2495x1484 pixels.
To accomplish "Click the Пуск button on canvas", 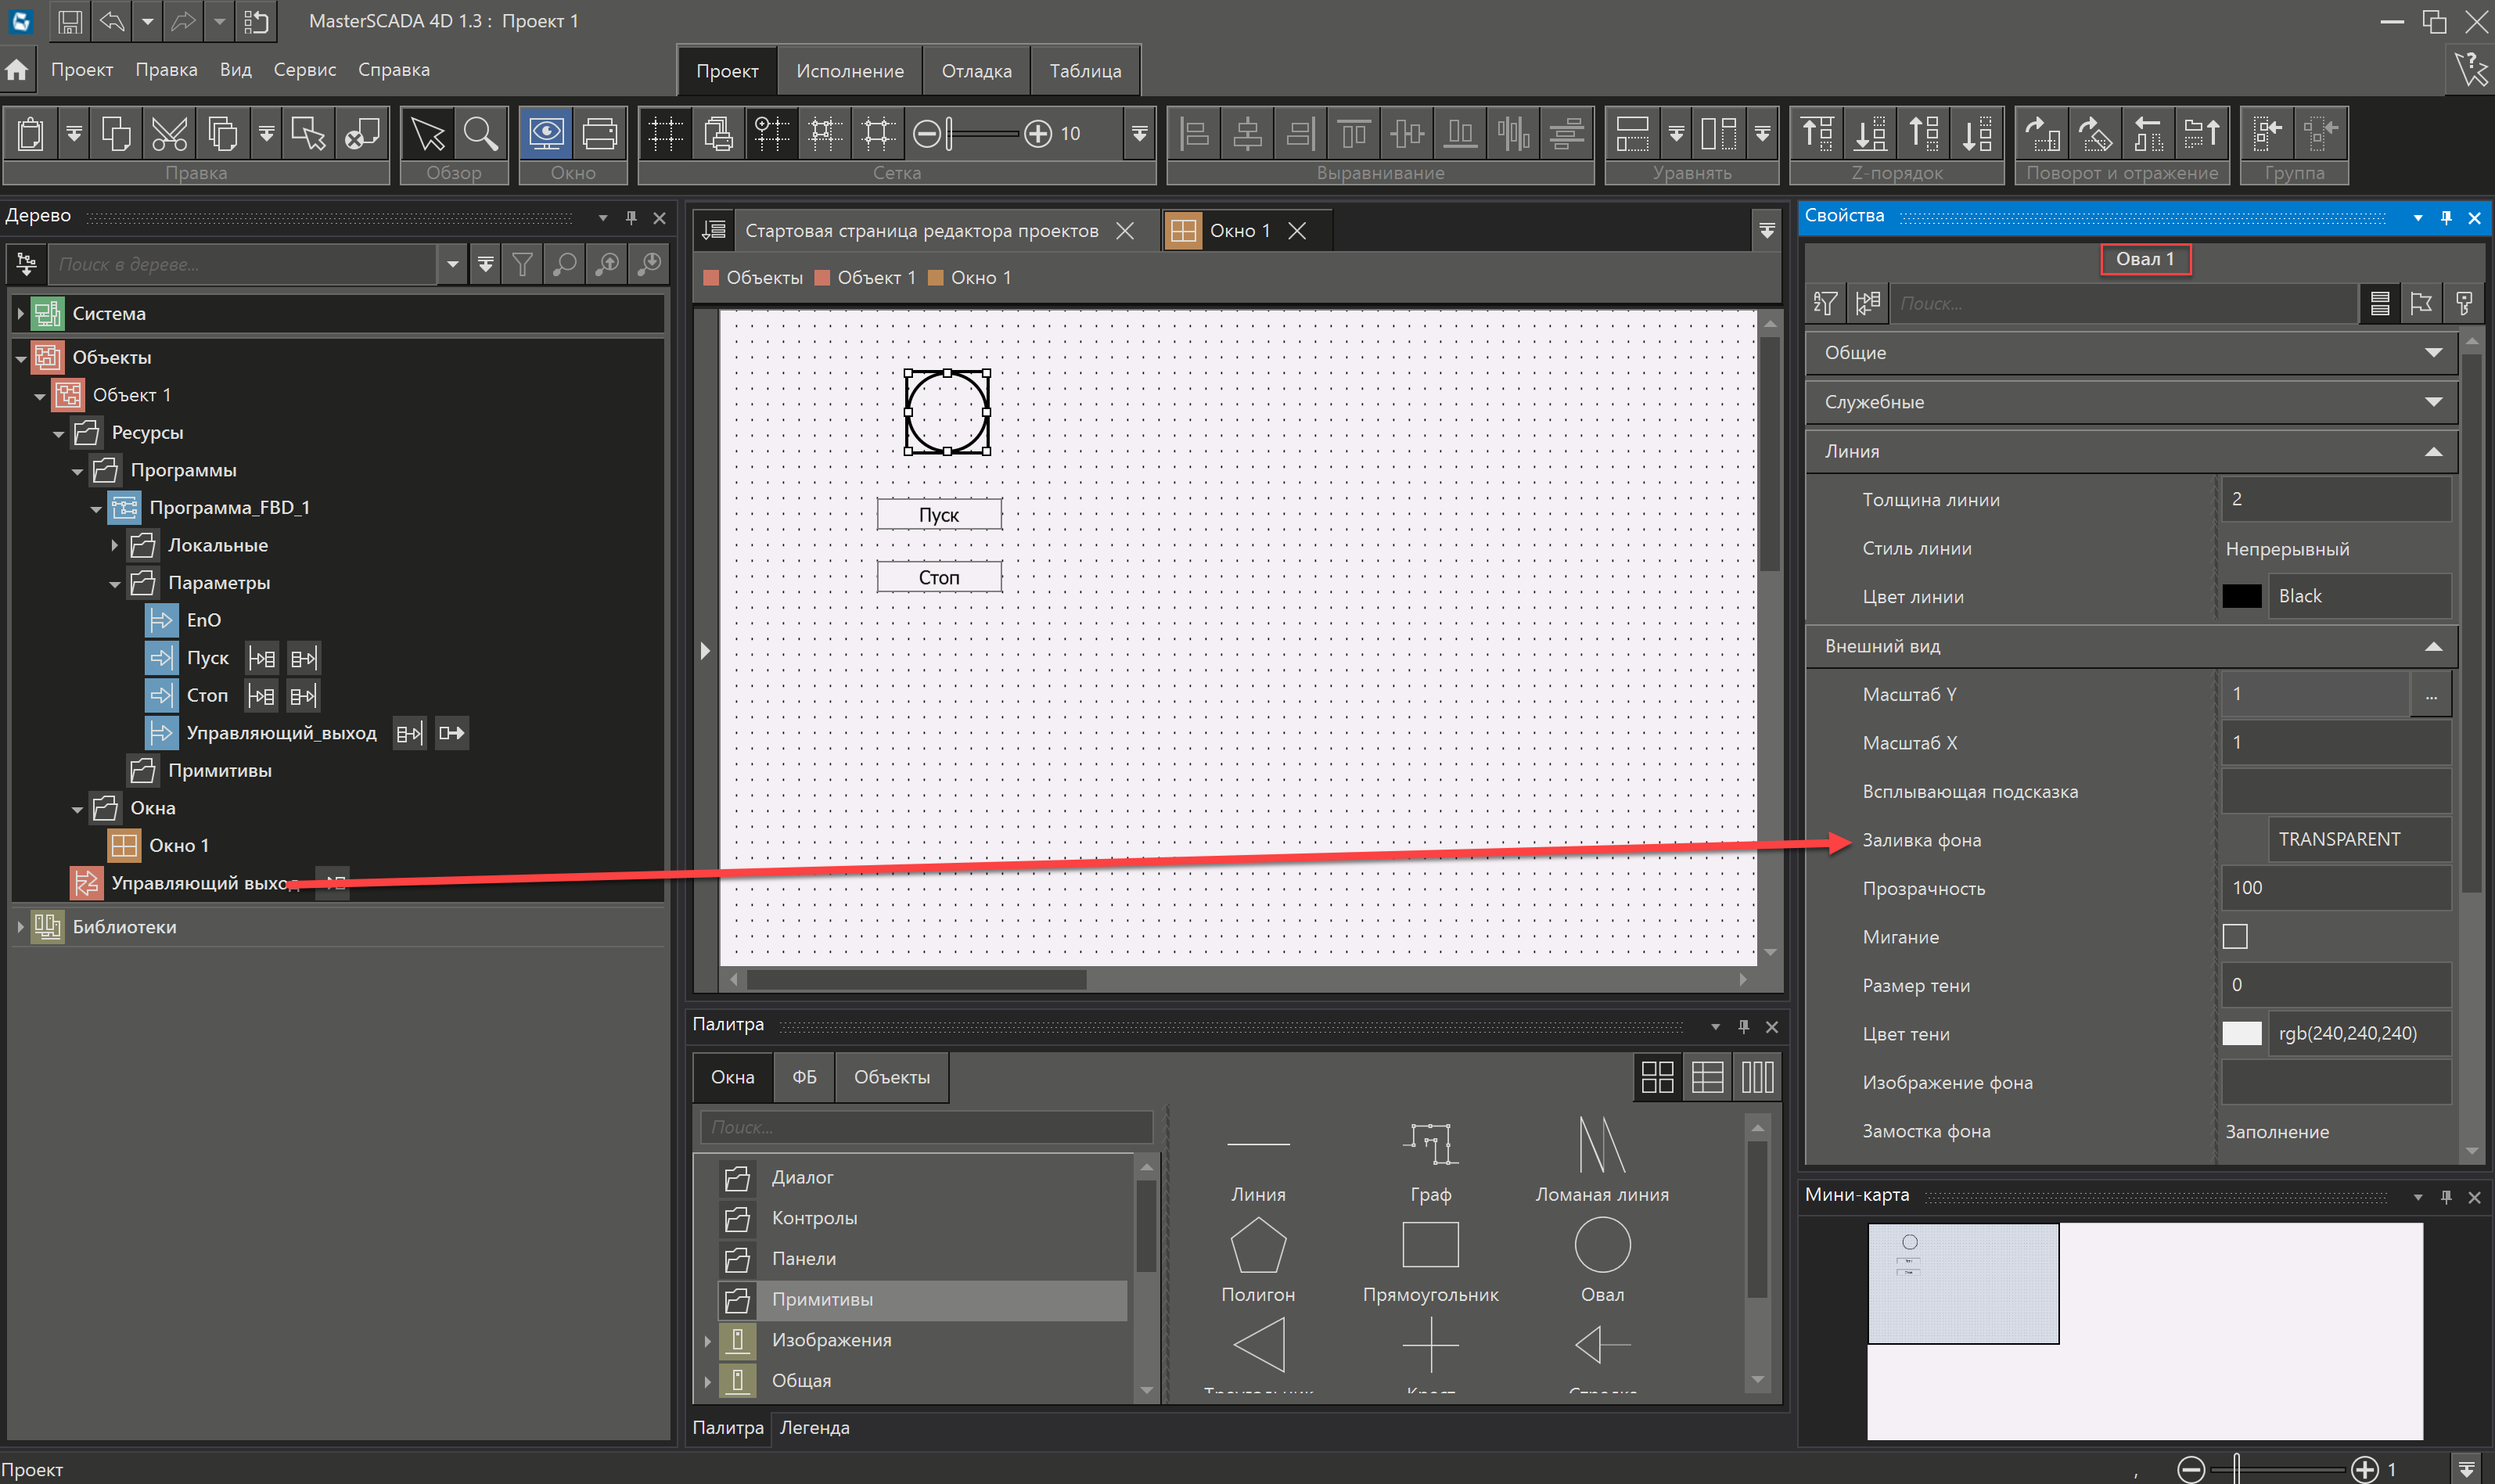I will 939,515.
